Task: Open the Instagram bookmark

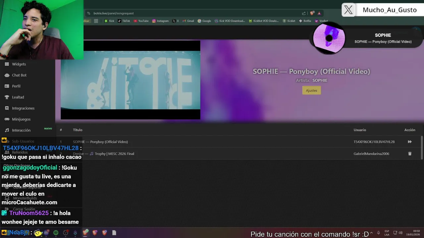Action: 160,21
